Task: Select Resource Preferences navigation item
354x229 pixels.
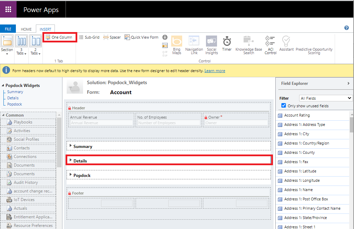Action: point(28,226)
